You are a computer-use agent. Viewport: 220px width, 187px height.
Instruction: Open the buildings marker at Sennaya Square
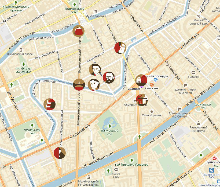click(x=141, y=80)
